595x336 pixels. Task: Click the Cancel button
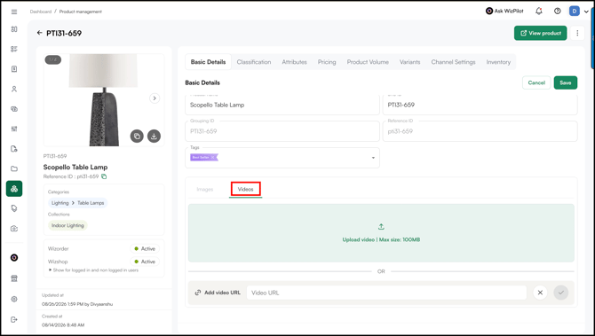[x=536, y=82]
